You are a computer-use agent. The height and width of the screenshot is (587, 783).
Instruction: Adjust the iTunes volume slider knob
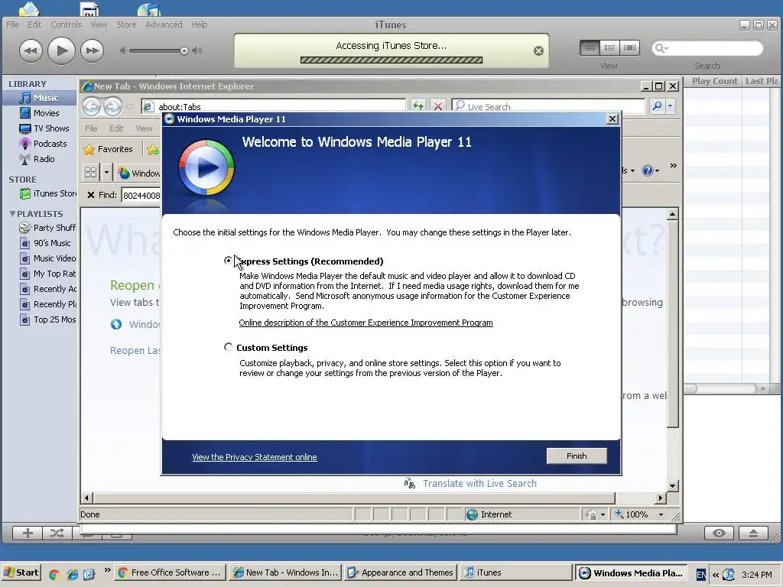(x=184, y=50)
